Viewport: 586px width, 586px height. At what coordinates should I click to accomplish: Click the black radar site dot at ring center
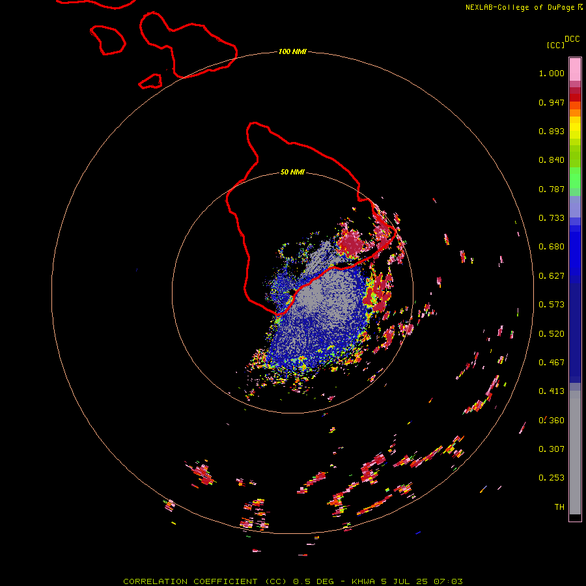[x=292, y=292]
